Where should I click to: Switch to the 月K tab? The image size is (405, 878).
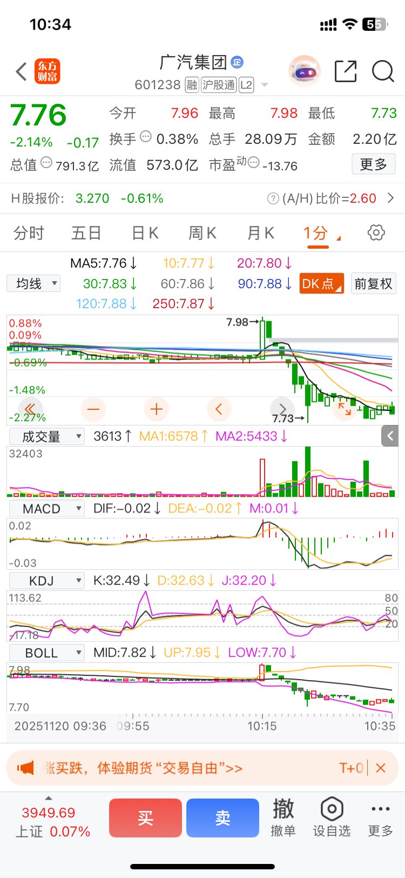(x=261, y=233)
